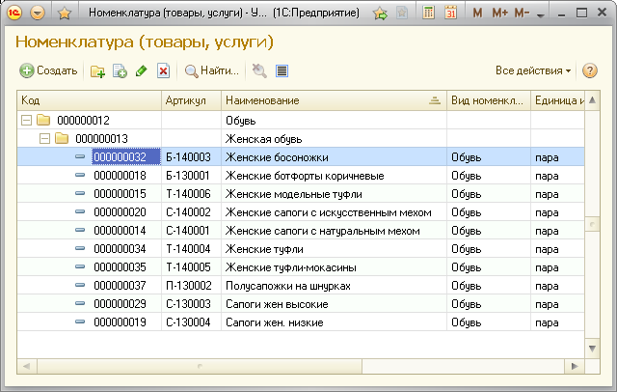This screenshot has width=617, height=392.
Task: Click the list view mode icon
Action: [x=282, y=70]
